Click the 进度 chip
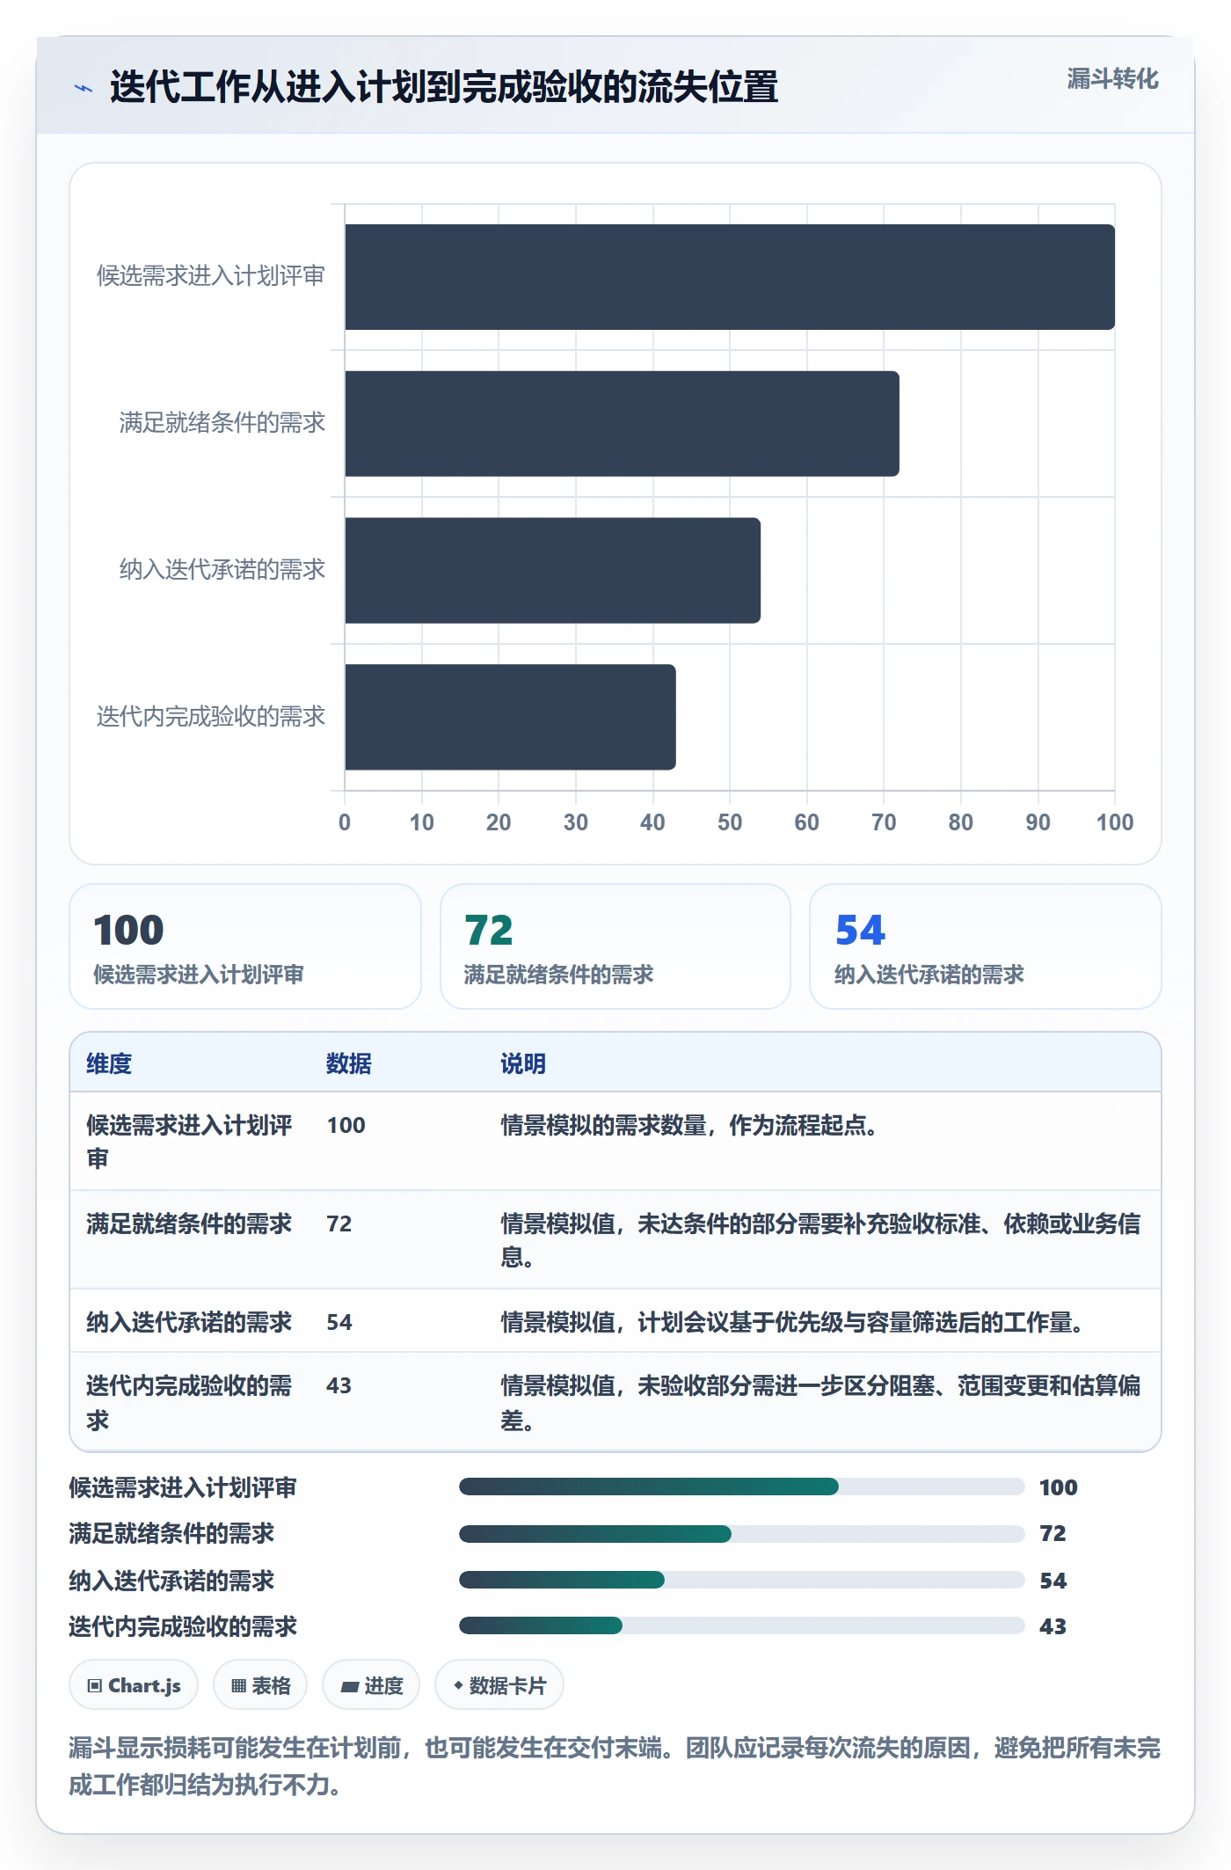This screenshot has height=1870, width=1231. (371, 1685)
